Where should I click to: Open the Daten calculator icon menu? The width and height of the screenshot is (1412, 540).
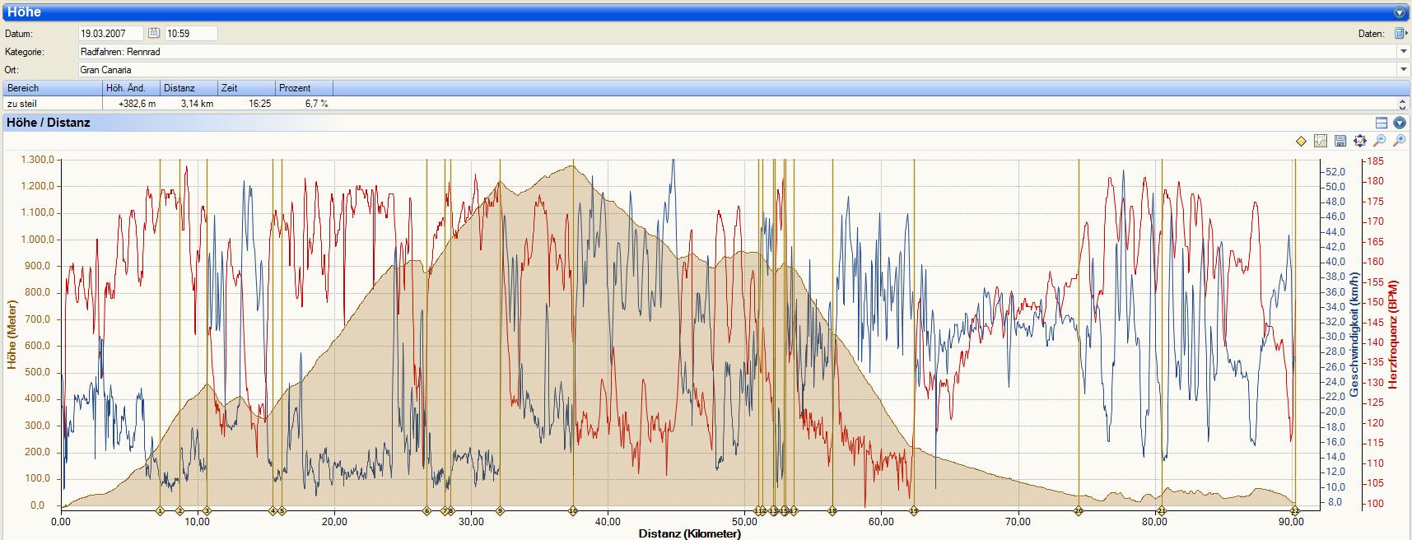[x=1400, y=34]
